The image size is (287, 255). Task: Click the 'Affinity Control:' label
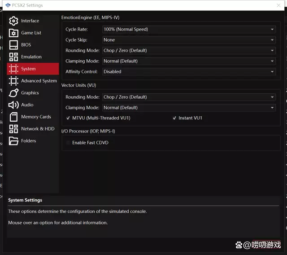coord(82,72)
